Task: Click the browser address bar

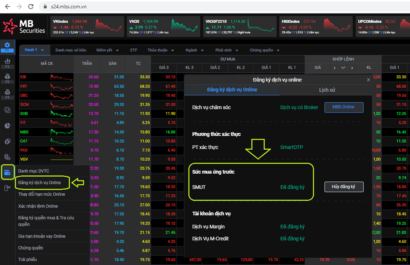Action: coord(225,7)
